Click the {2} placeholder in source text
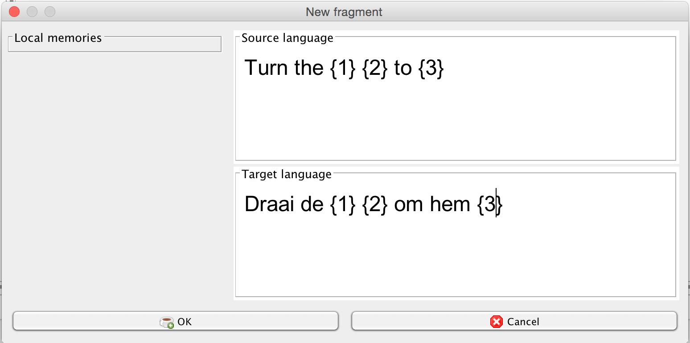The width and height of the screenshot is (690, 343). (x=375, y=68)
